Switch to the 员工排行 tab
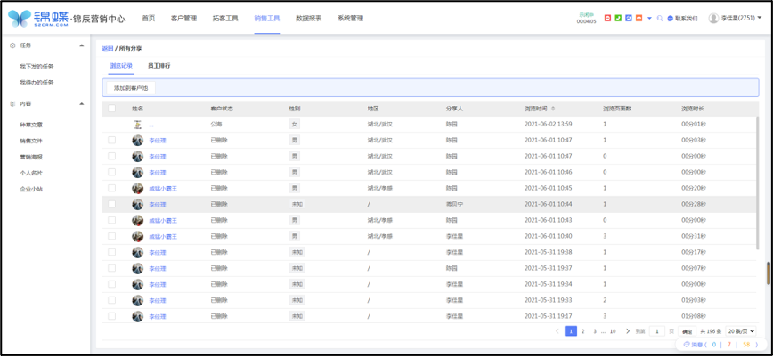The height and width of the screenshot is (358, 773). 159,66
